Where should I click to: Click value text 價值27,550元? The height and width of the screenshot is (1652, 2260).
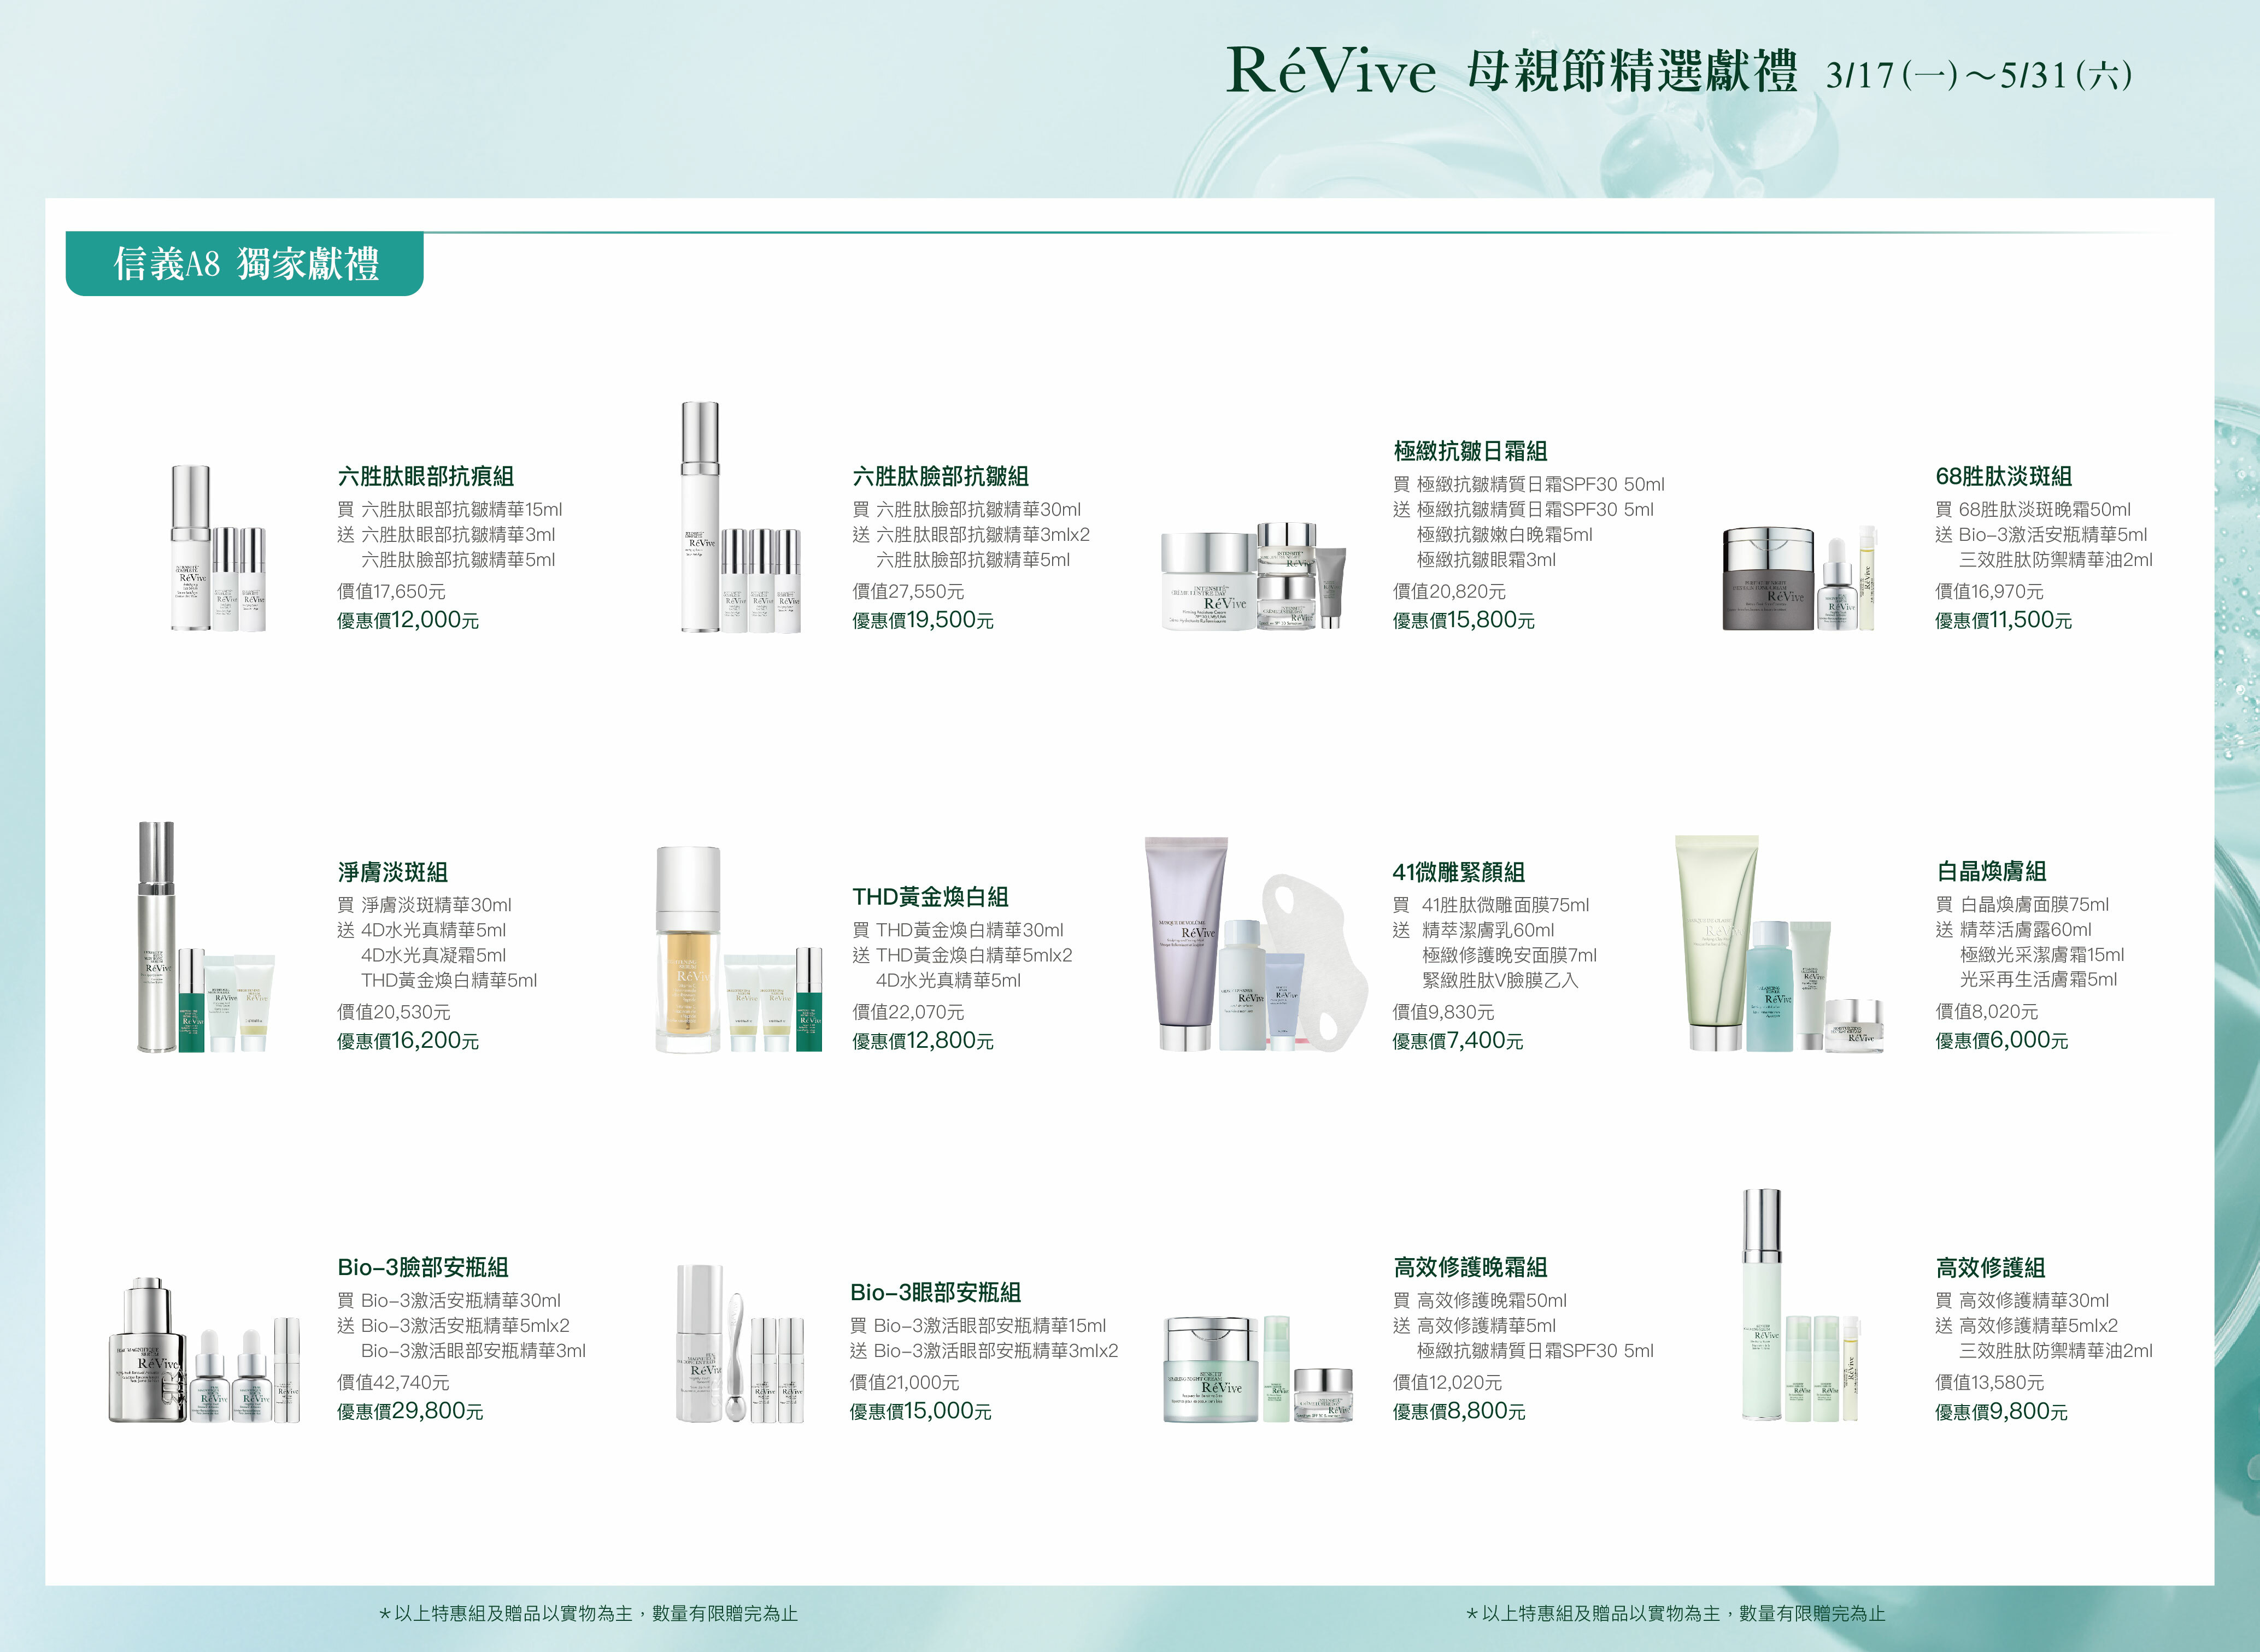point(907,591)
